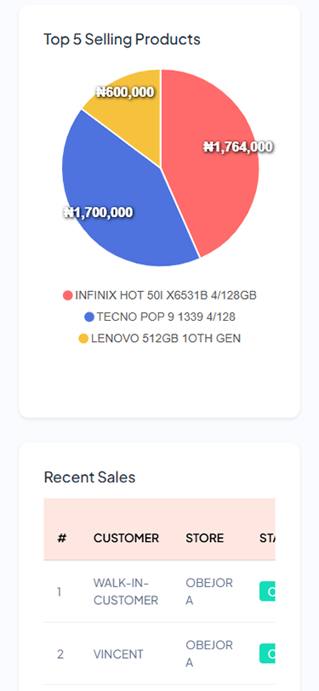Image resolution: width=319 pixels, height=691 pixels.
Task: Open the WALK-IN-CUSTOMER sale row
Action: [x=160, y=591]
